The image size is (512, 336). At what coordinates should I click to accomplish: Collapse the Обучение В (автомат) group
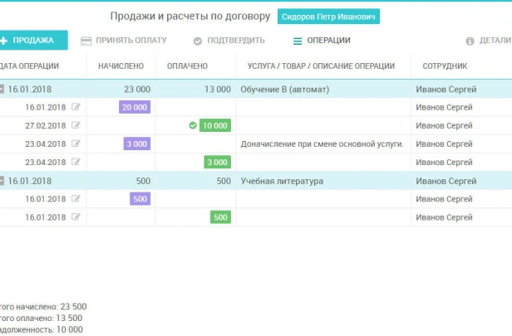(x=2, y=89)
